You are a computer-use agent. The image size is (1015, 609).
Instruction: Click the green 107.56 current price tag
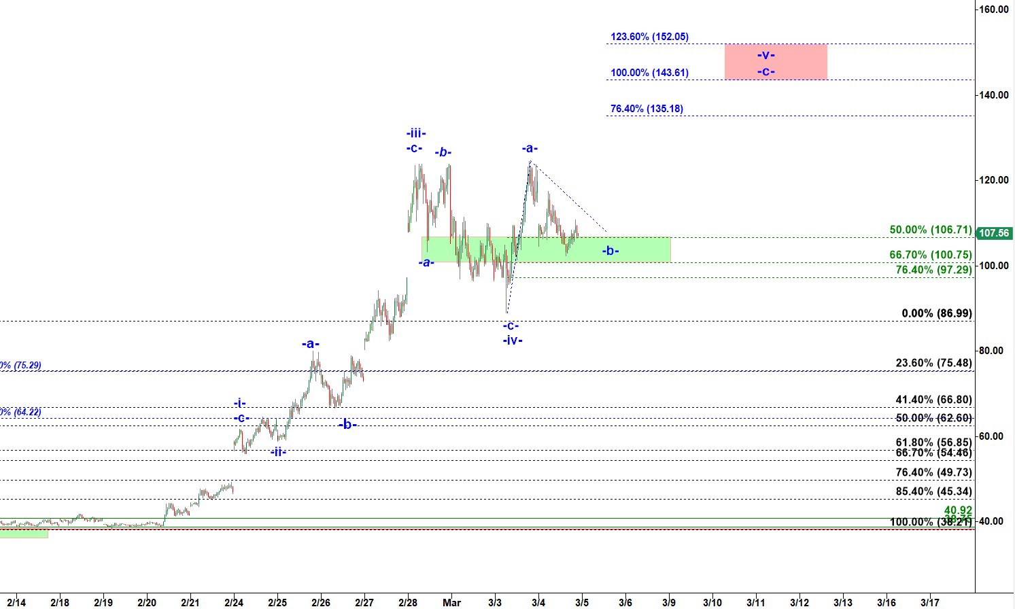tap(993, 233)
